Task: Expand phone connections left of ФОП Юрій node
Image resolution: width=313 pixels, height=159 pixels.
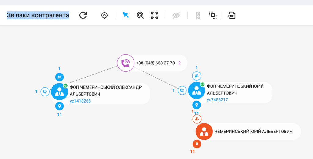Action: (182, 90)
